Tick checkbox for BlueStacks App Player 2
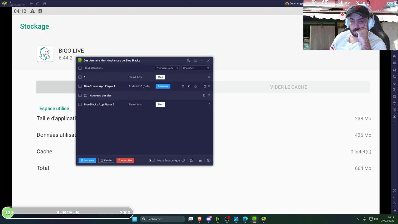This screenshot has height=224, width=398. click(x=80, y=105)
